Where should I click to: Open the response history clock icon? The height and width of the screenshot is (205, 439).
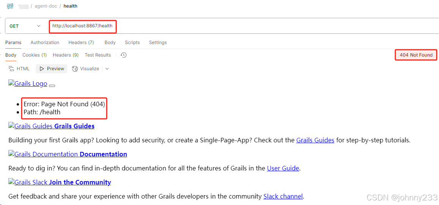[124, 55]
